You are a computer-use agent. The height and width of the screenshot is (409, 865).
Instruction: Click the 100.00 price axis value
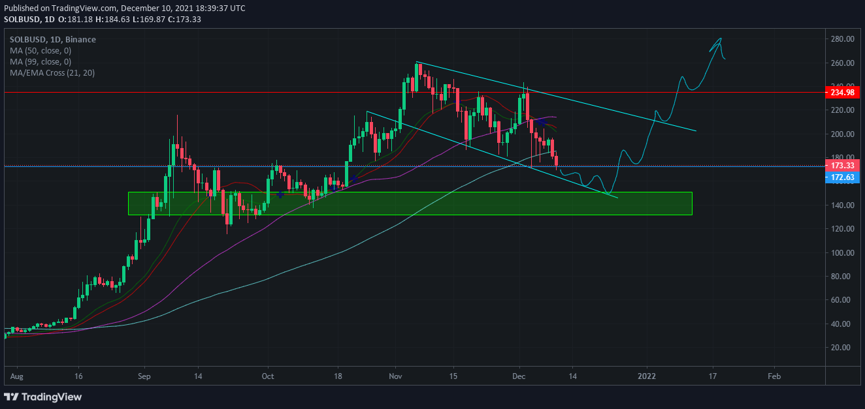(x=843, y=253)
